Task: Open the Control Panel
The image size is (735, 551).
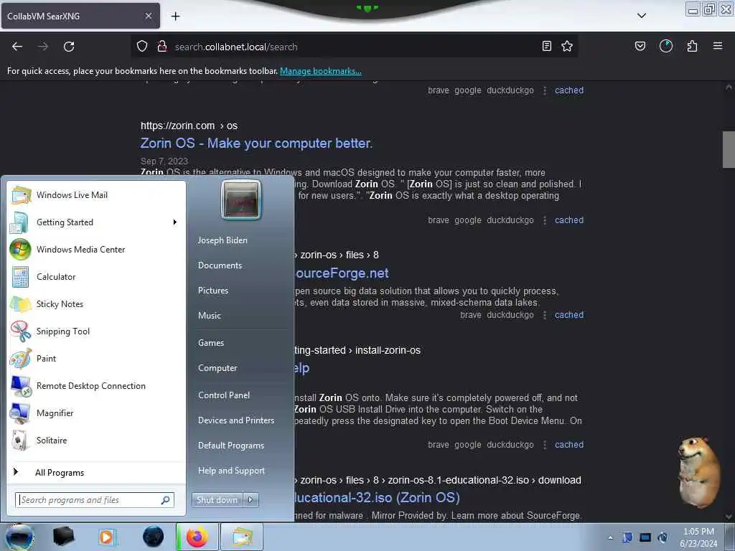Action: pyautogui.click(x=224, y=395)
